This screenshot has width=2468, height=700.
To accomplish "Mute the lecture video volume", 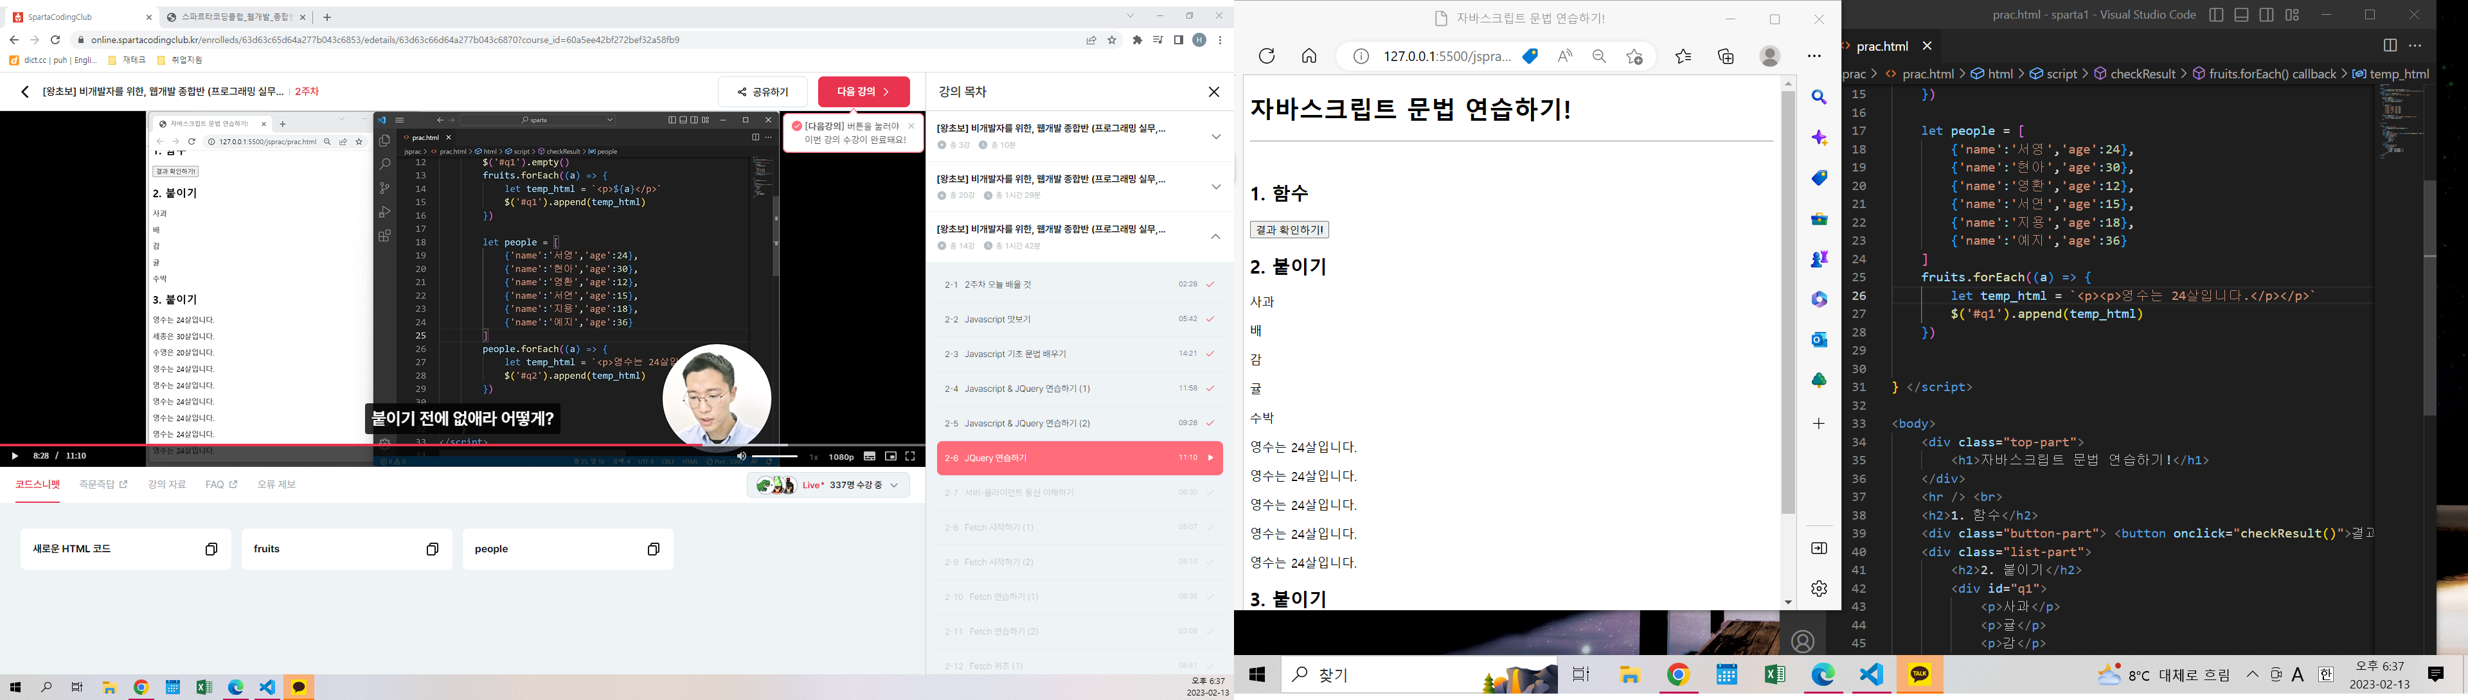I will coord(740,456).
